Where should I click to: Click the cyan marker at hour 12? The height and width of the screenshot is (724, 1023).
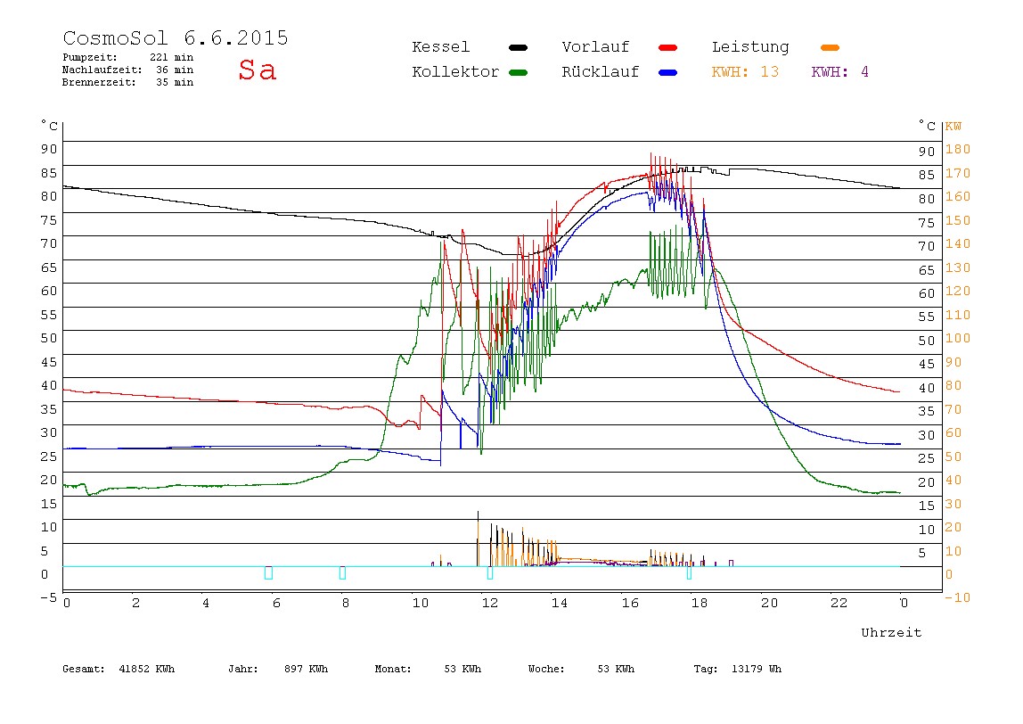490,572
